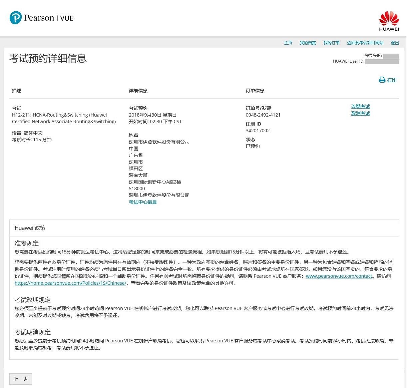Viewport: 407px width, 388px height.
Task: Click the 深南大道 address line
Action: click(138, 175)
